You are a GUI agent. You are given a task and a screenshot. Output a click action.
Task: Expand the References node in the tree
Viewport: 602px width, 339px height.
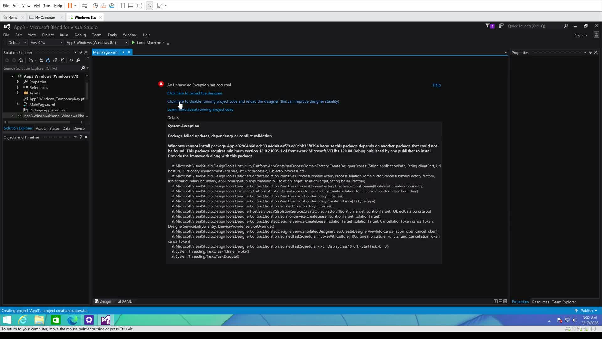[18, 87]
